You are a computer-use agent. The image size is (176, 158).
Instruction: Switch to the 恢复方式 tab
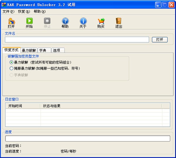pos(11,50)
